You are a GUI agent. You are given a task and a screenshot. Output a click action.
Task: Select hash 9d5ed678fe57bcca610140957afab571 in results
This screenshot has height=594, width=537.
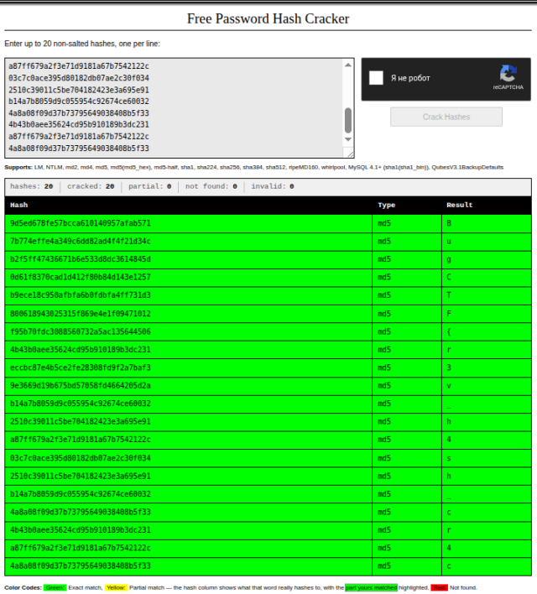81,223
